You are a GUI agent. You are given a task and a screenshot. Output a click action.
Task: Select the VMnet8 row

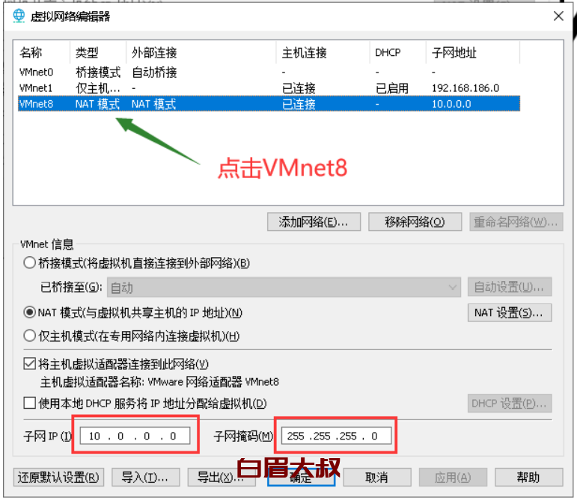click(269, 104)
